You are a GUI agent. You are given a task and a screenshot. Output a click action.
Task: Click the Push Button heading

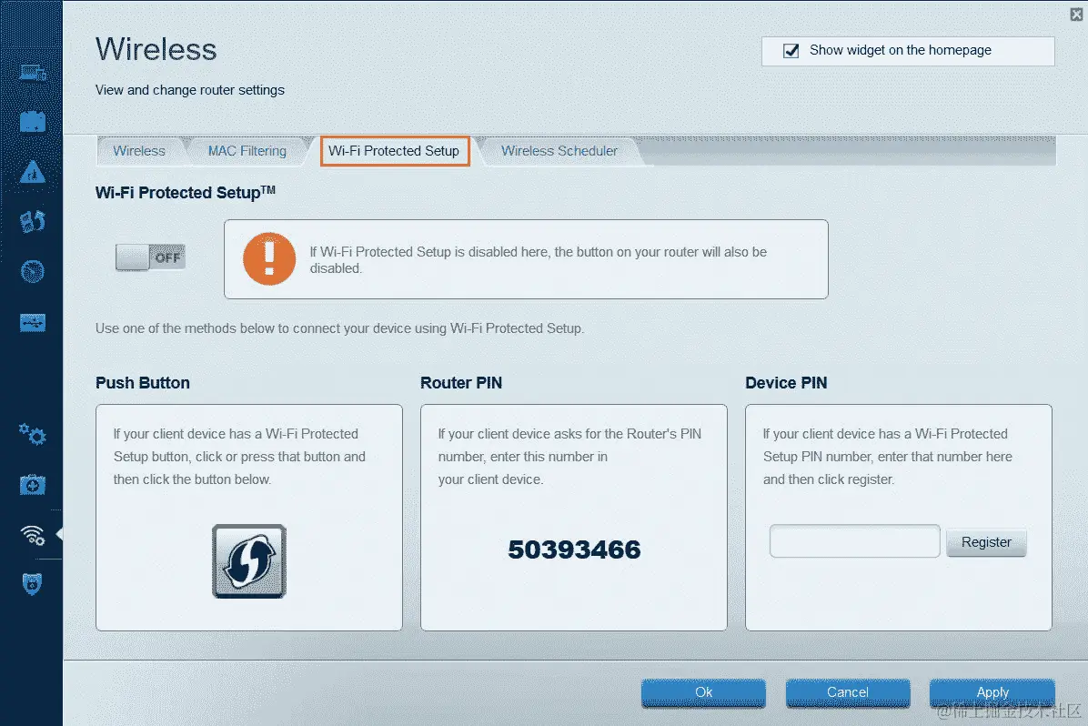tap(142, 383)
